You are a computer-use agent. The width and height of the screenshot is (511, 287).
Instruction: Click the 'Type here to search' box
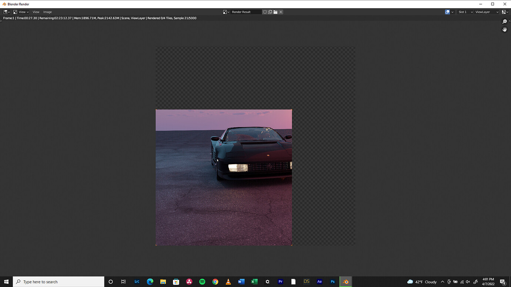[59, 281]
